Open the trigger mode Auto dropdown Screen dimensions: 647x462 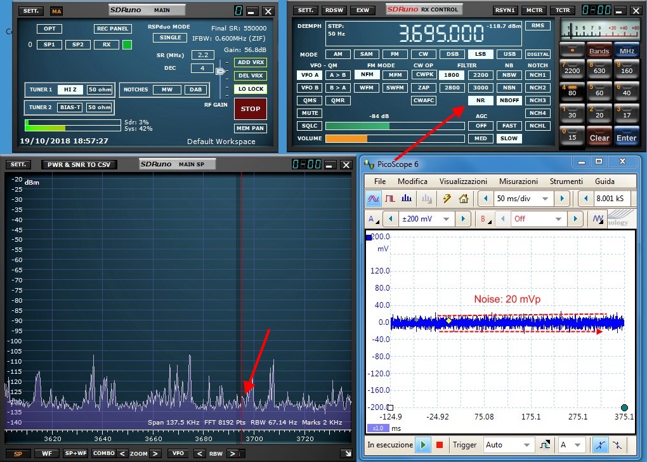point(526,445)
